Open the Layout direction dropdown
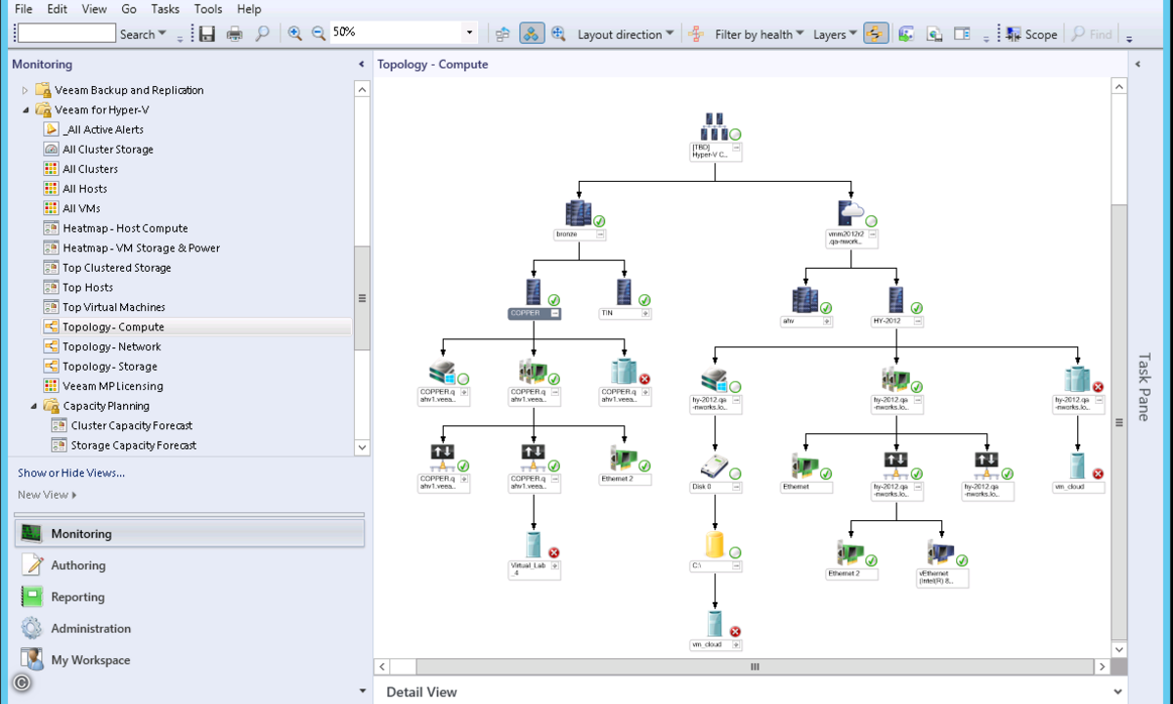Viewport: 1173px width, 704px height. 626,34
